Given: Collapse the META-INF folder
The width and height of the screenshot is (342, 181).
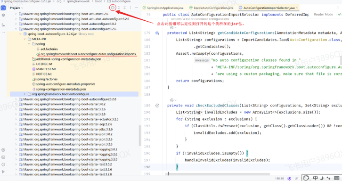Looking at the screenshot, I should [x=24, y=39].
